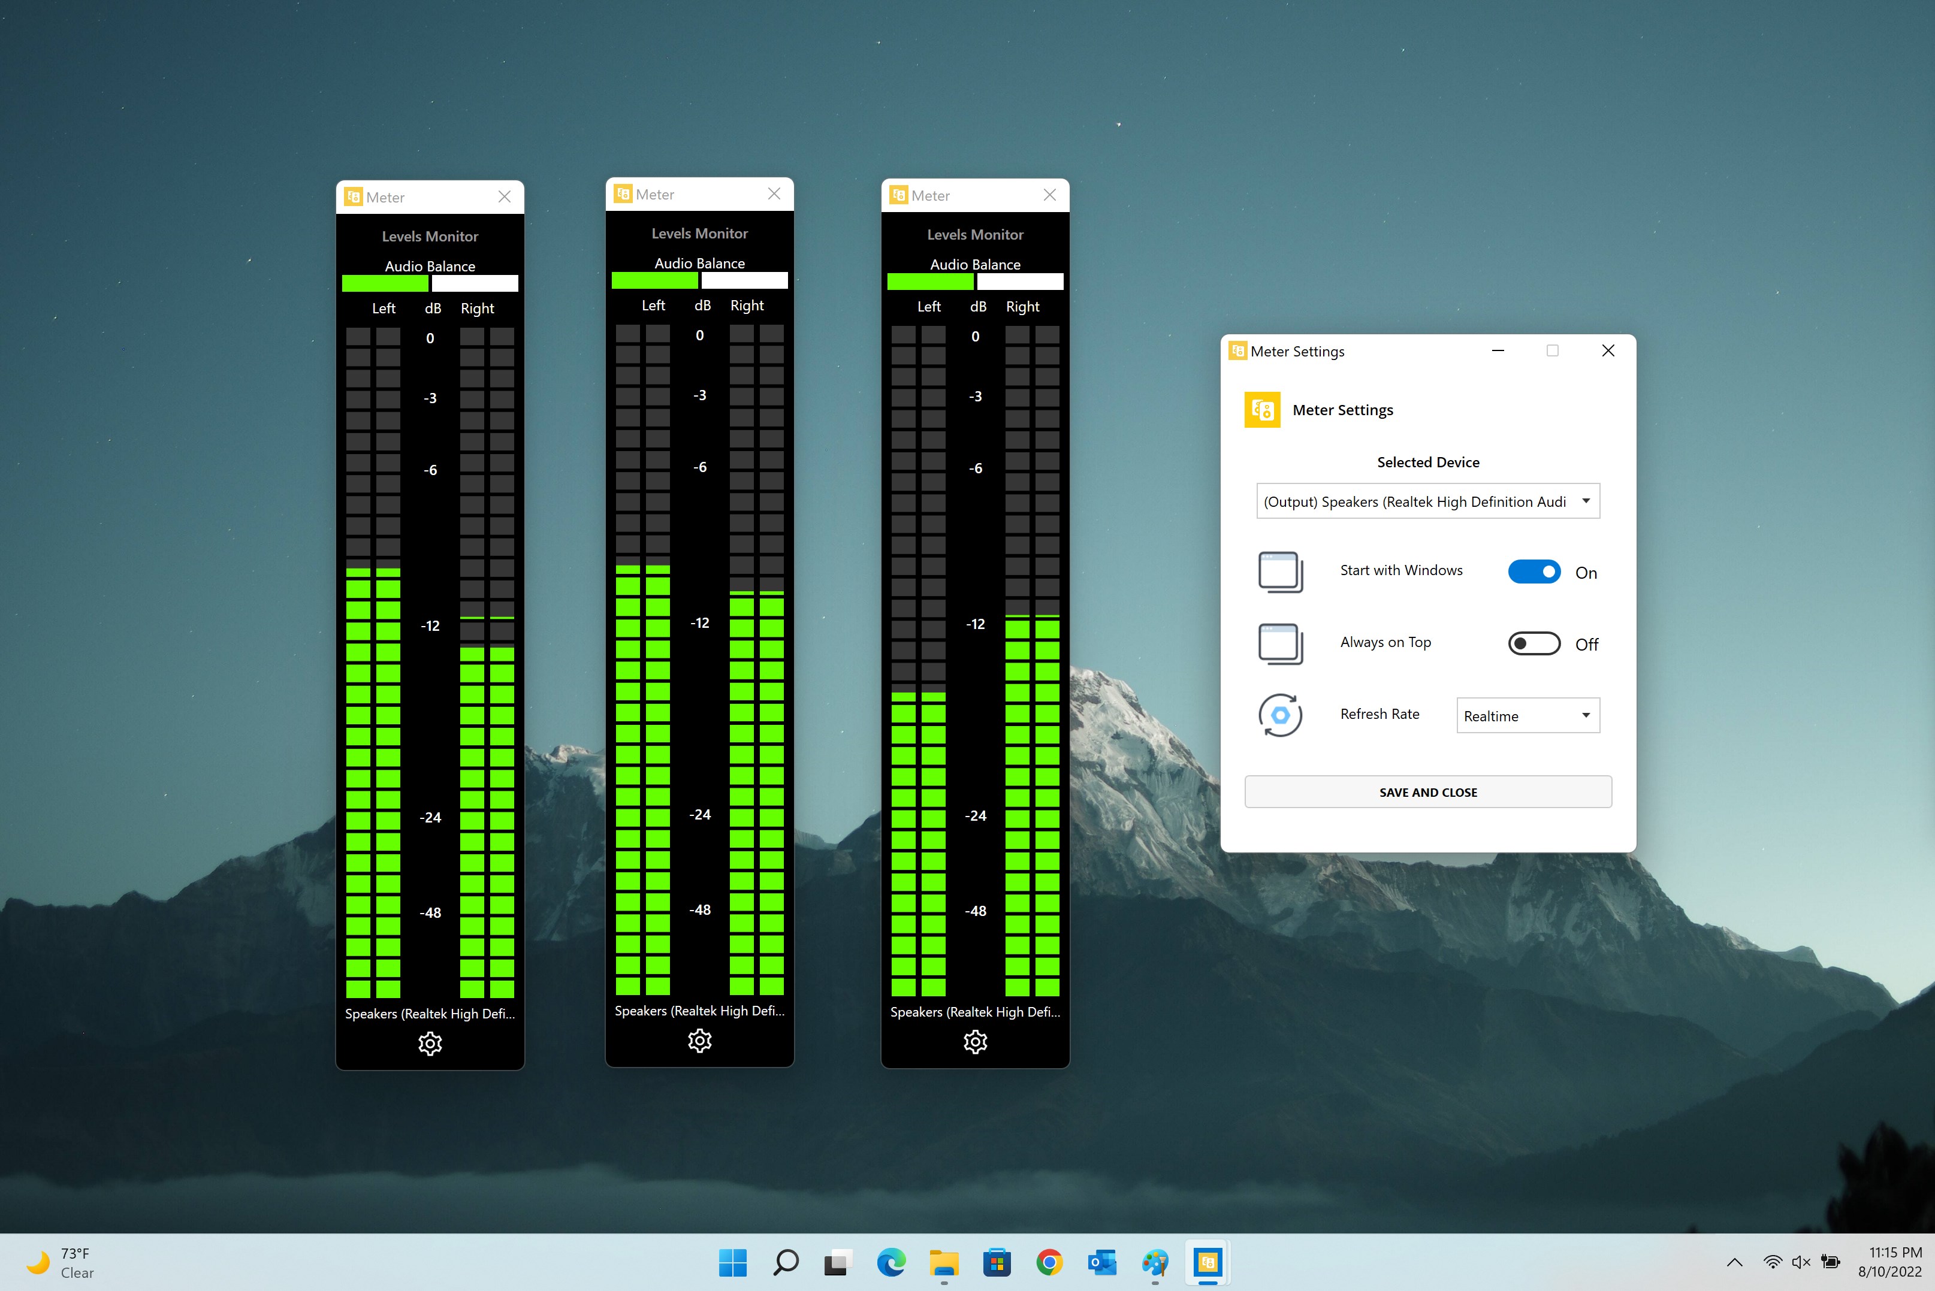Change the Refresh Rate dropdown

(x=1526, y=715)
